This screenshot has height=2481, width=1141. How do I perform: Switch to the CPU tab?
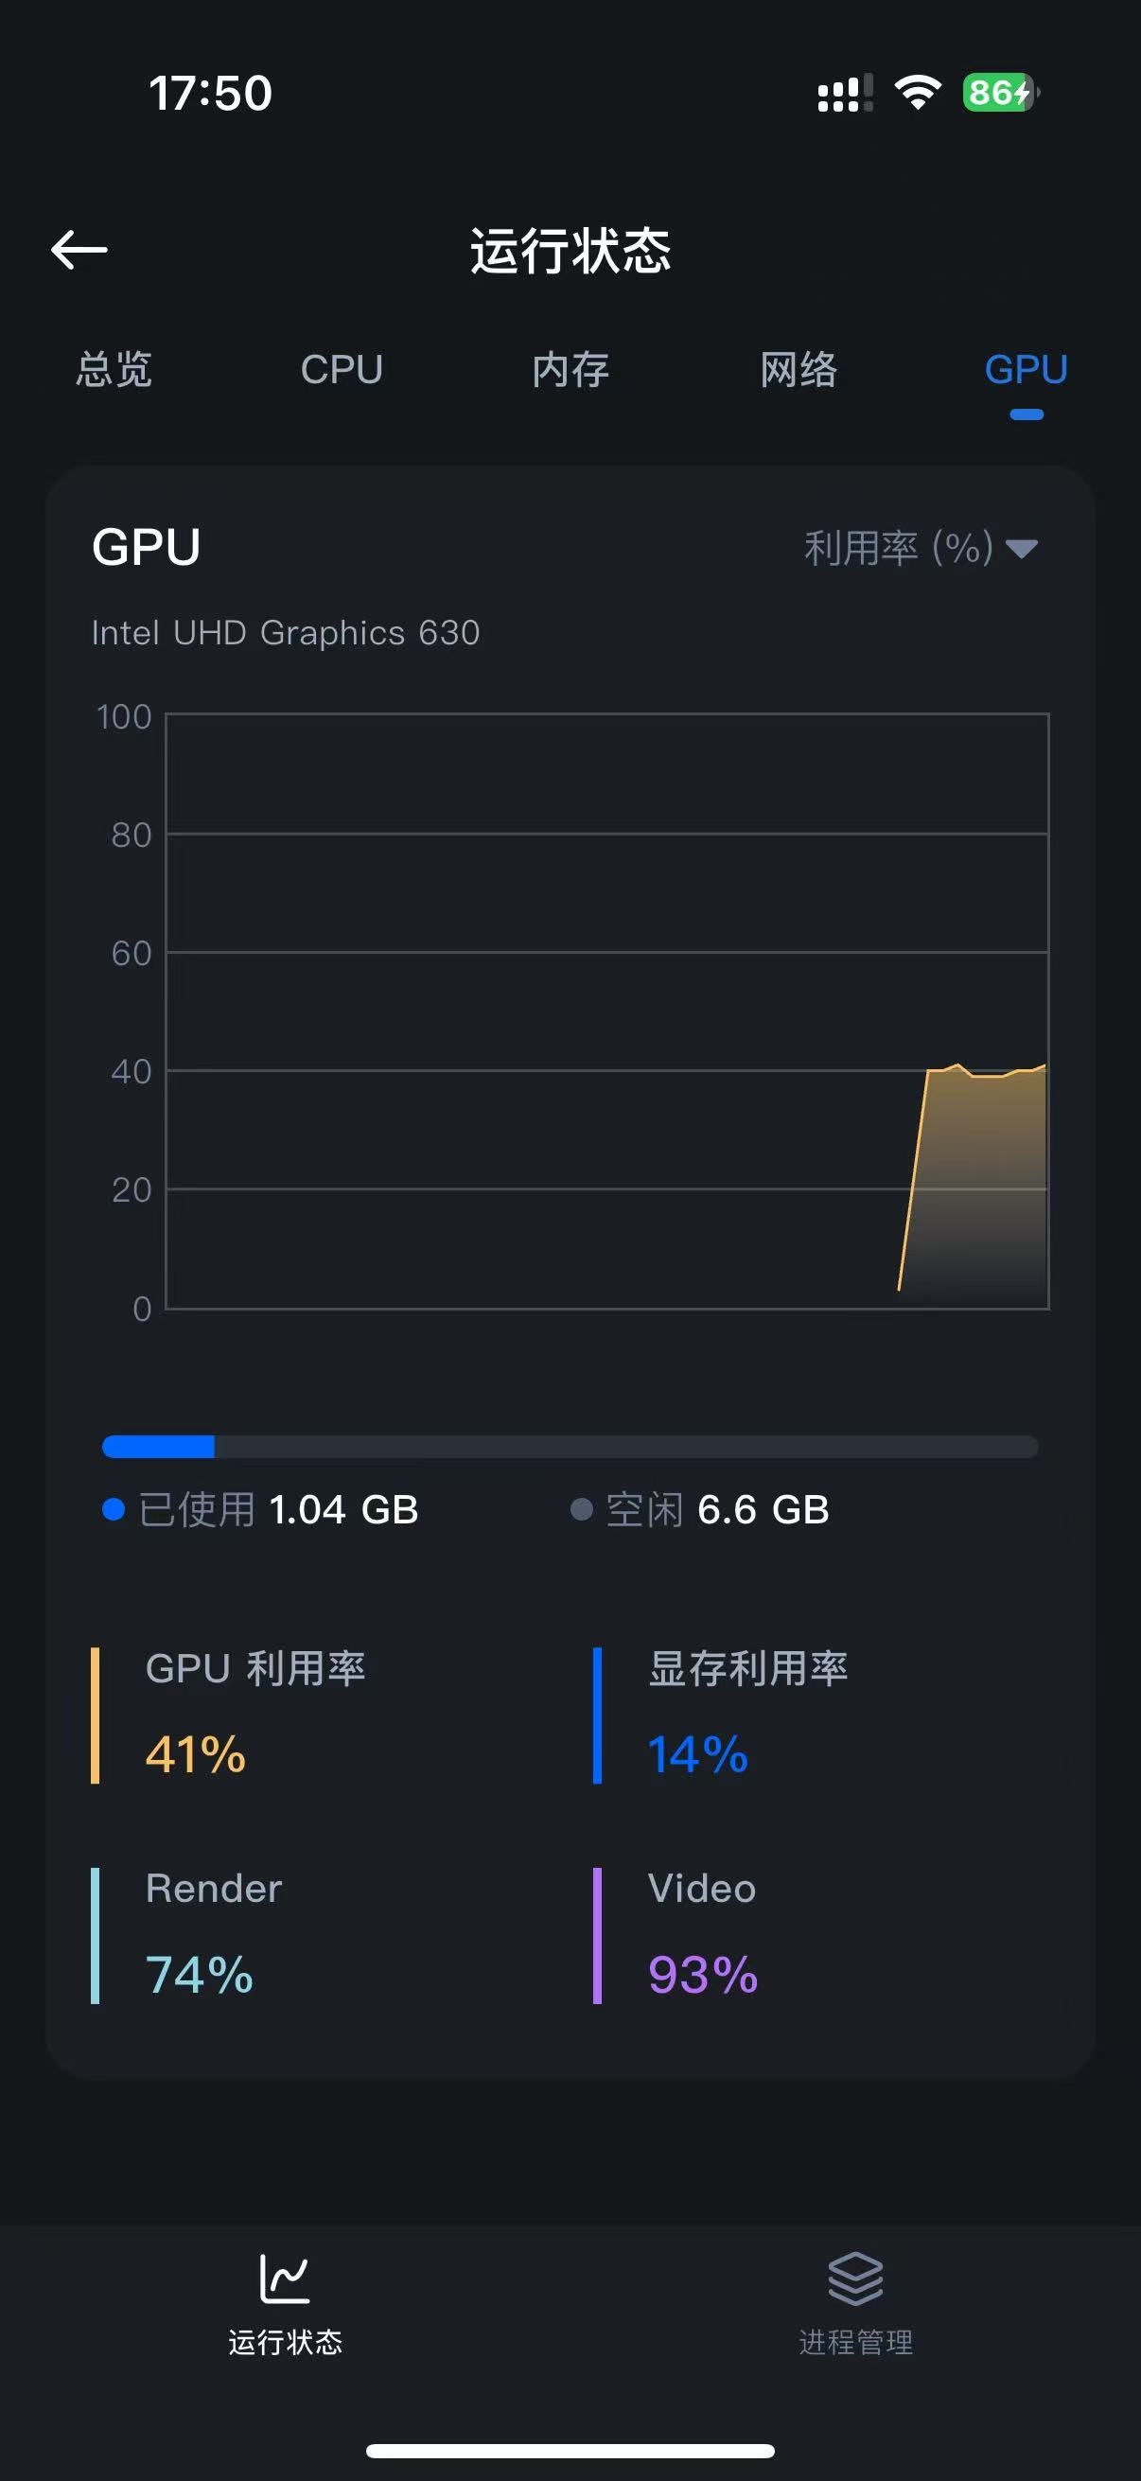(342, 370)
